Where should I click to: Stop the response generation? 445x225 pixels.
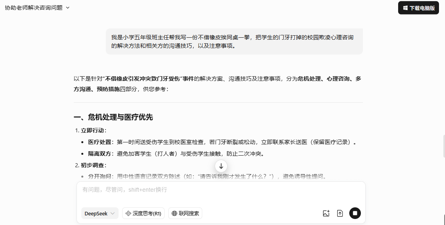pos(355,213)
